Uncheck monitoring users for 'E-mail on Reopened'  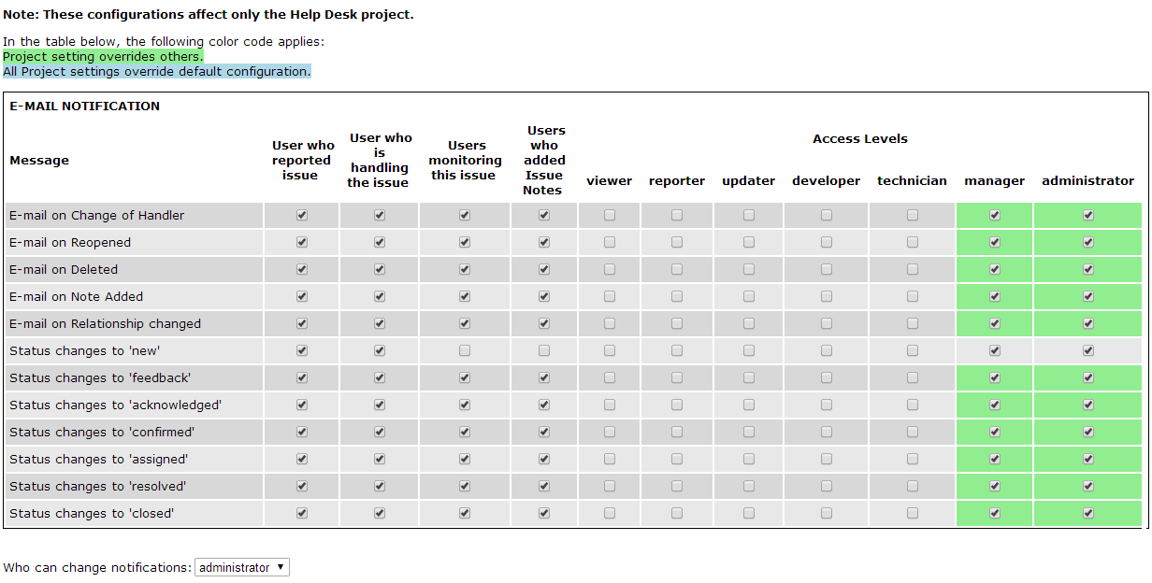click(465, 242)
